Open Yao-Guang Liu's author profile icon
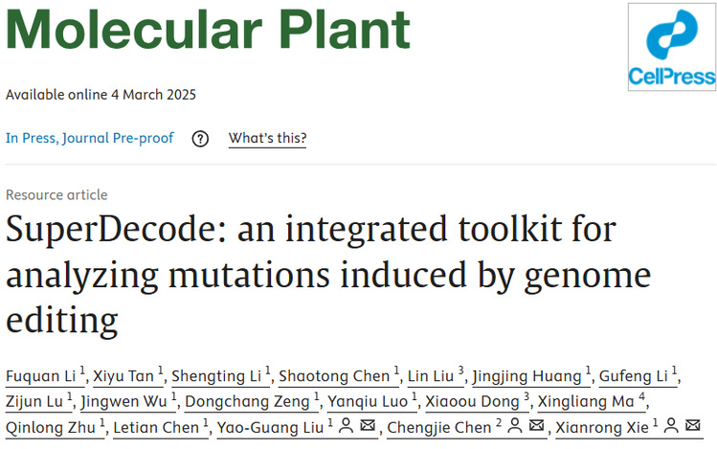The height and width of the screenshot is (449, 717). 346,427
